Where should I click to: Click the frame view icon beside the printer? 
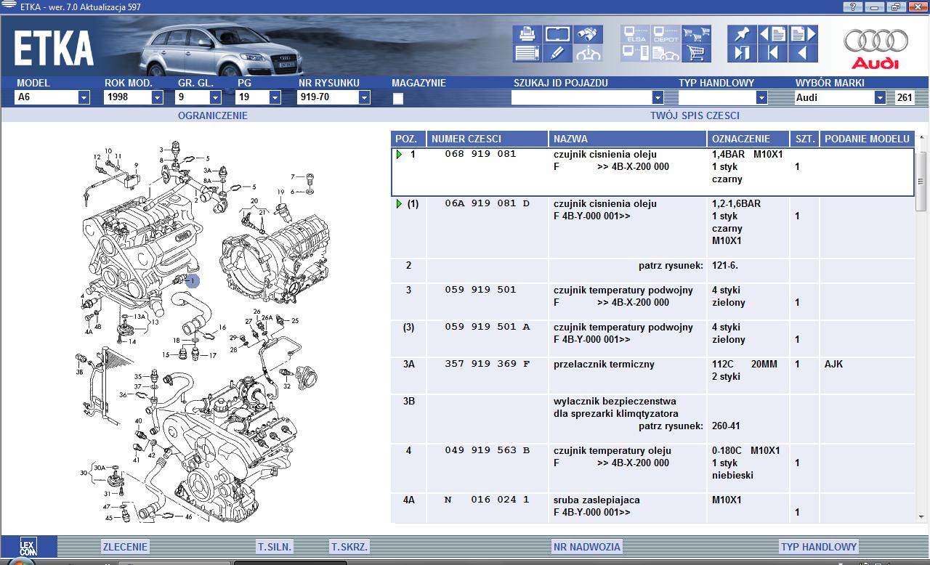point(557,34)
